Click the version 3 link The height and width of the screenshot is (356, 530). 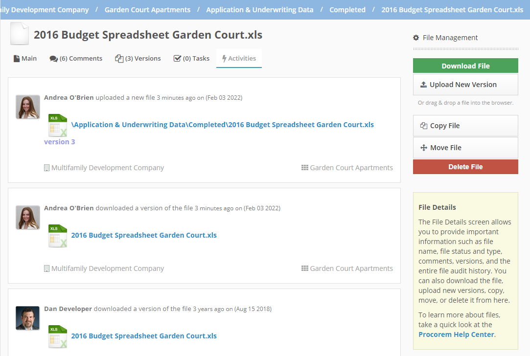pyautogui.click(x=60, y=142)
